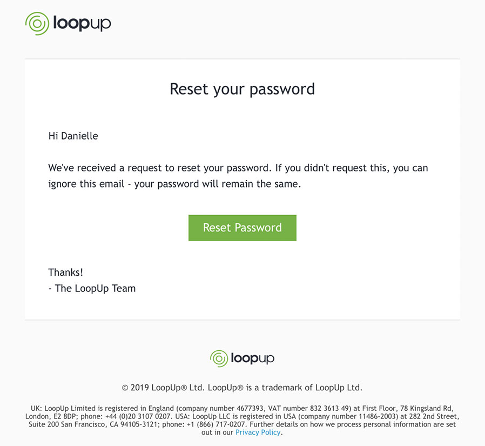The image size is (485, 446).
Task: Open the Privacy Policy link
Action: pos(258,432)
